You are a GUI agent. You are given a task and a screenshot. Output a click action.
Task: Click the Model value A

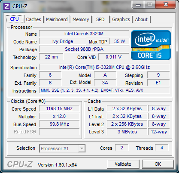105,75
